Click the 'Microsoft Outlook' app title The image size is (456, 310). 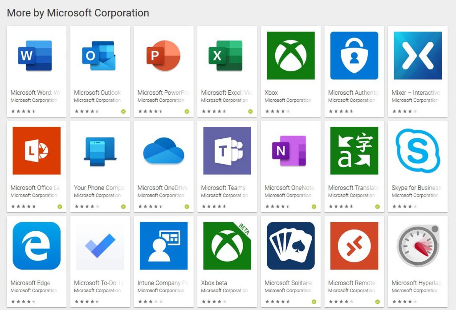click(x=98, y=93)
